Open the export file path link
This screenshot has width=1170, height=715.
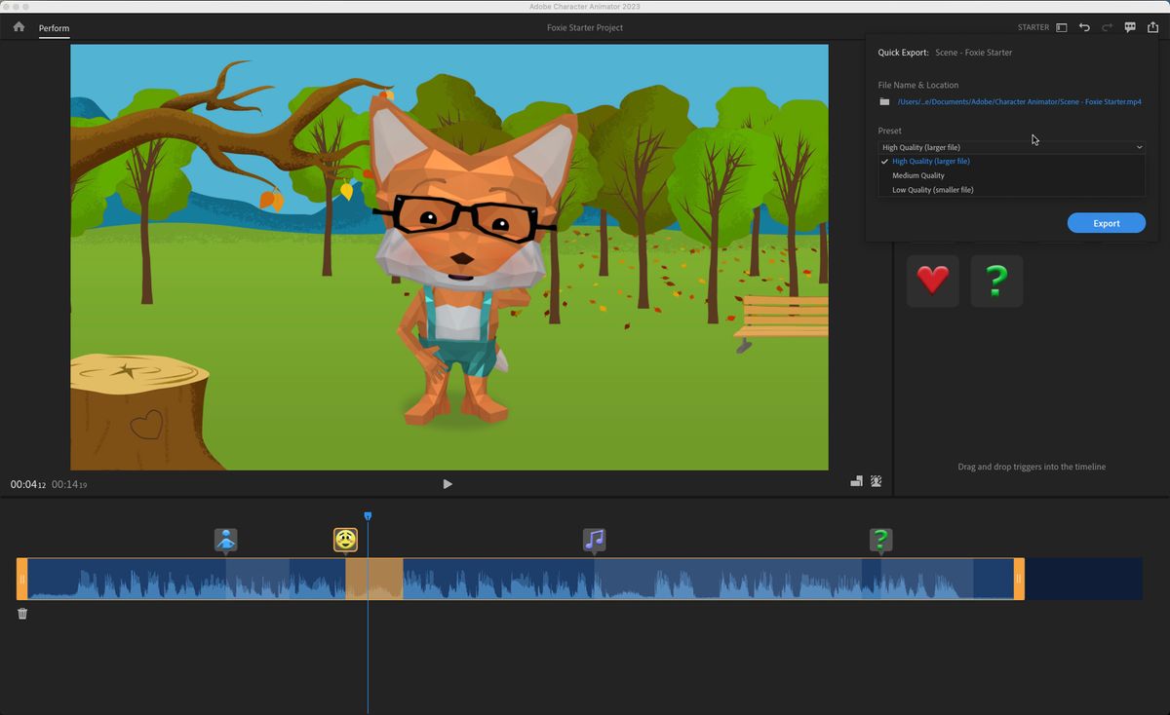coord(1019,101)
